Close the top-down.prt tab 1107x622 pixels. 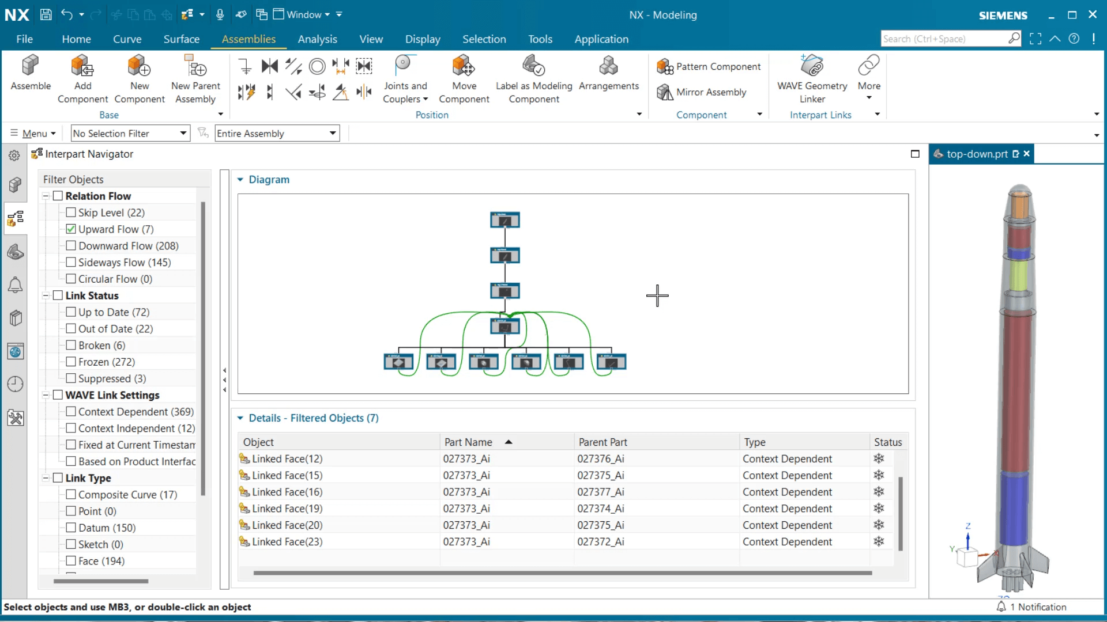coord(1026,154)
